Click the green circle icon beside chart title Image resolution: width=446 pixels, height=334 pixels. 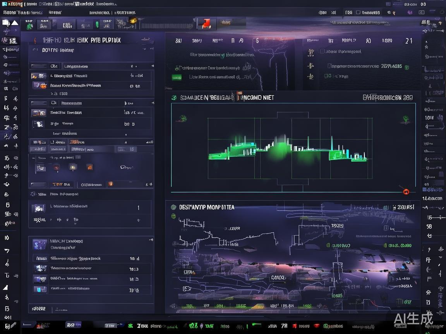[x=174, y=98]
